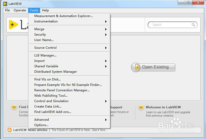206x139 pixels.
Task: Open Measurement & Automation Explorer menu item
Action: click(x=69, y=16)
